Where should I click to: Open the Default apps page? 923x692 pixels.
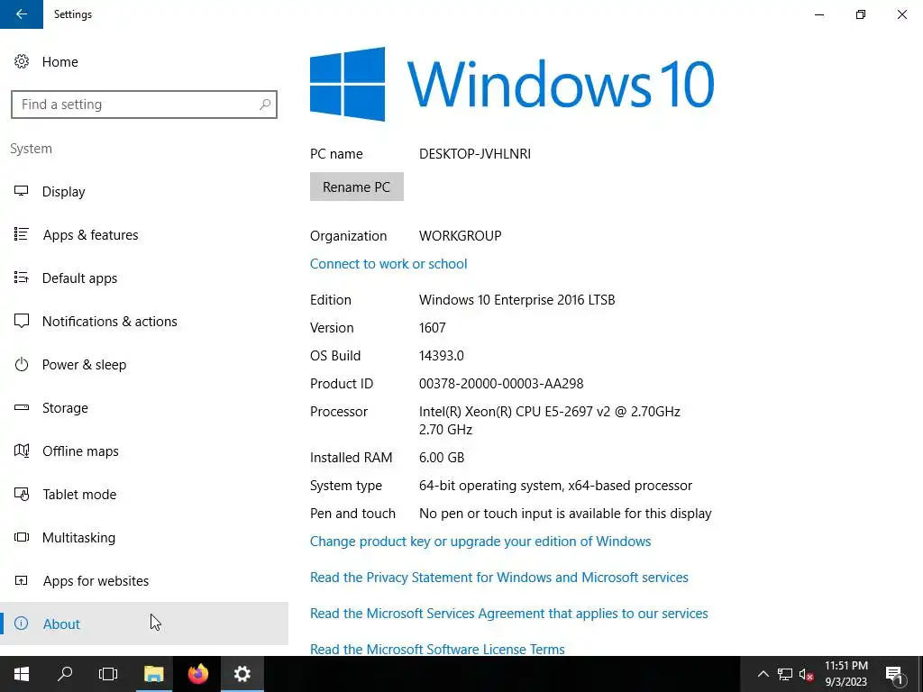[79, 278]
